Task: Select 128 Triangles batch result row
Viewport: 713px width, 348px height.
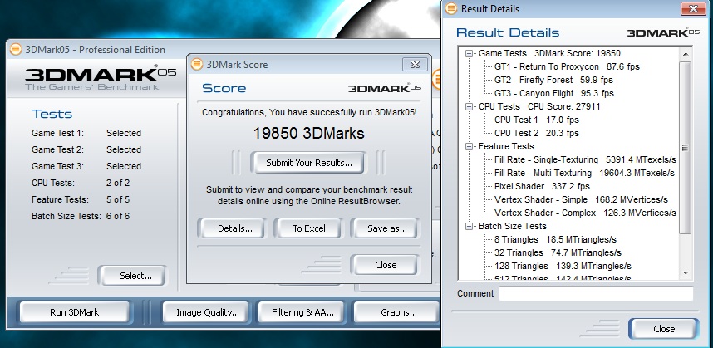Action: tap(563, 266)
